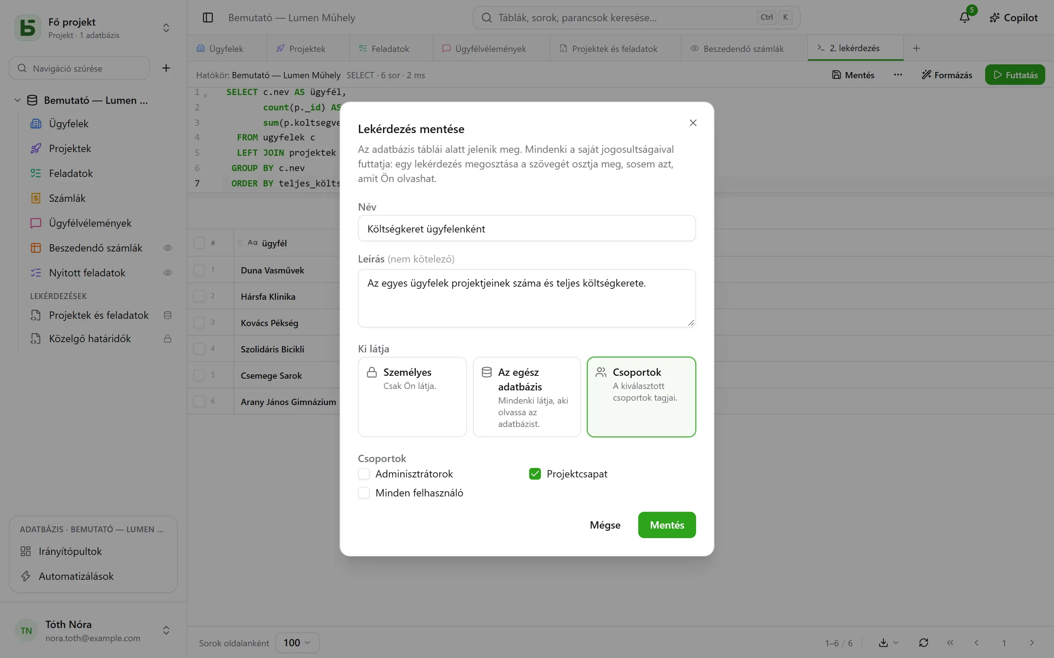Viewport: 1054px width, 658px height.
Task: Switch to Beszedendő számlák tab
Action: click(744, 48)
